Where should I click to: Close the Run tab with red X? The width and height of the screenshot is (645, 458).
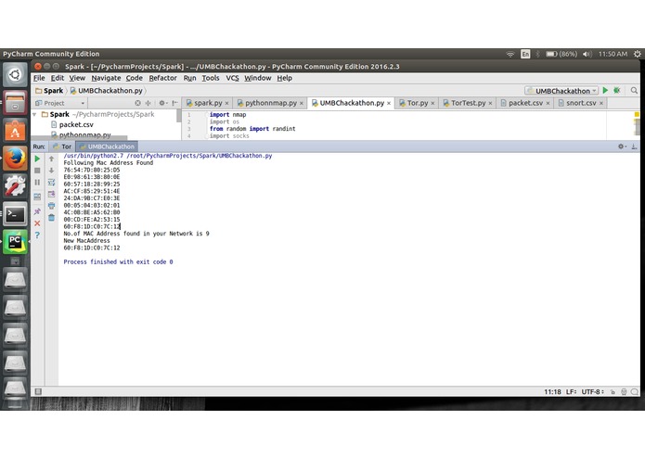(37, 223)
